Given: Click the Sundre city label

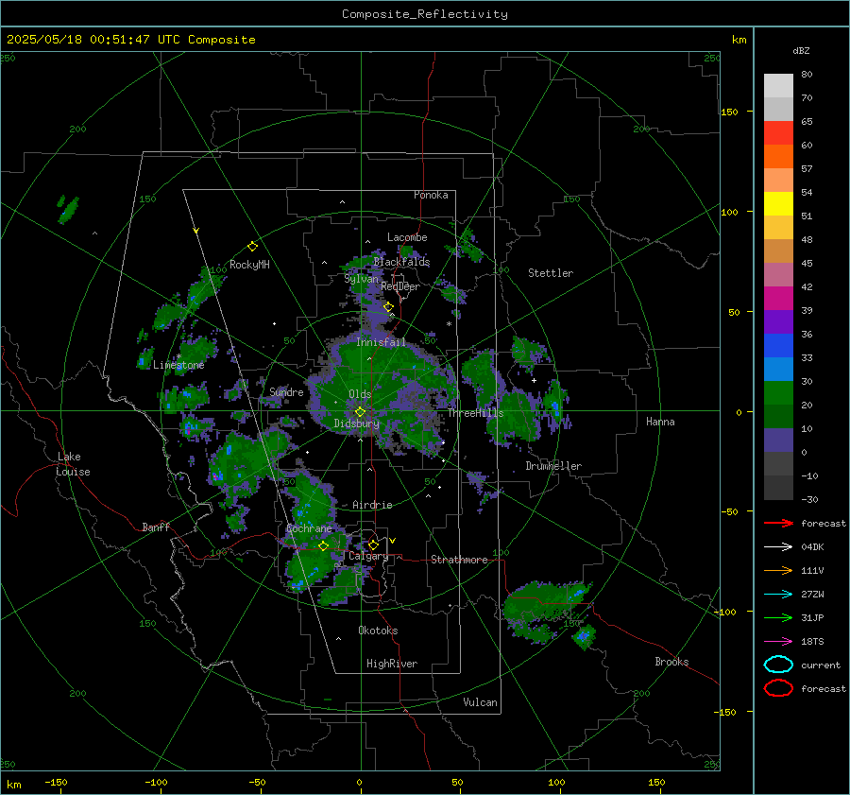Looking at the screenshot, I should [x=286, y=391].
